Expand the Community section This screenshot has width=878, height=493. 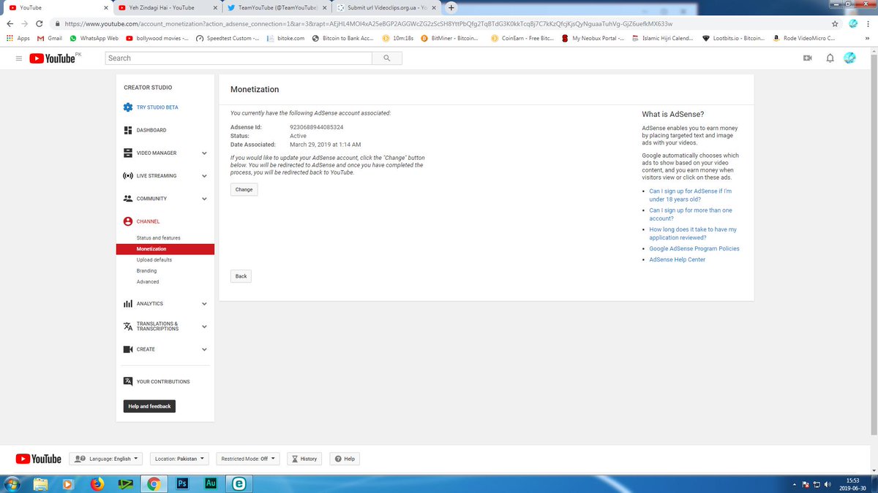pyautogui.click(x=204, y=199)
